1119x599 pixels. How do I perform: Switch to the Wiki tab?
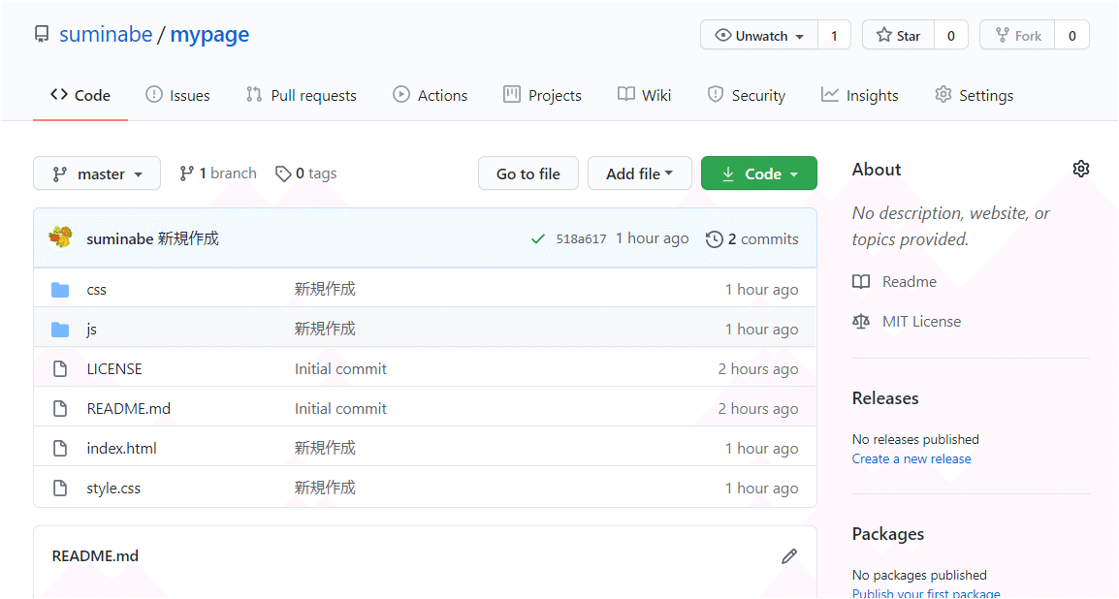pos(645,95)
